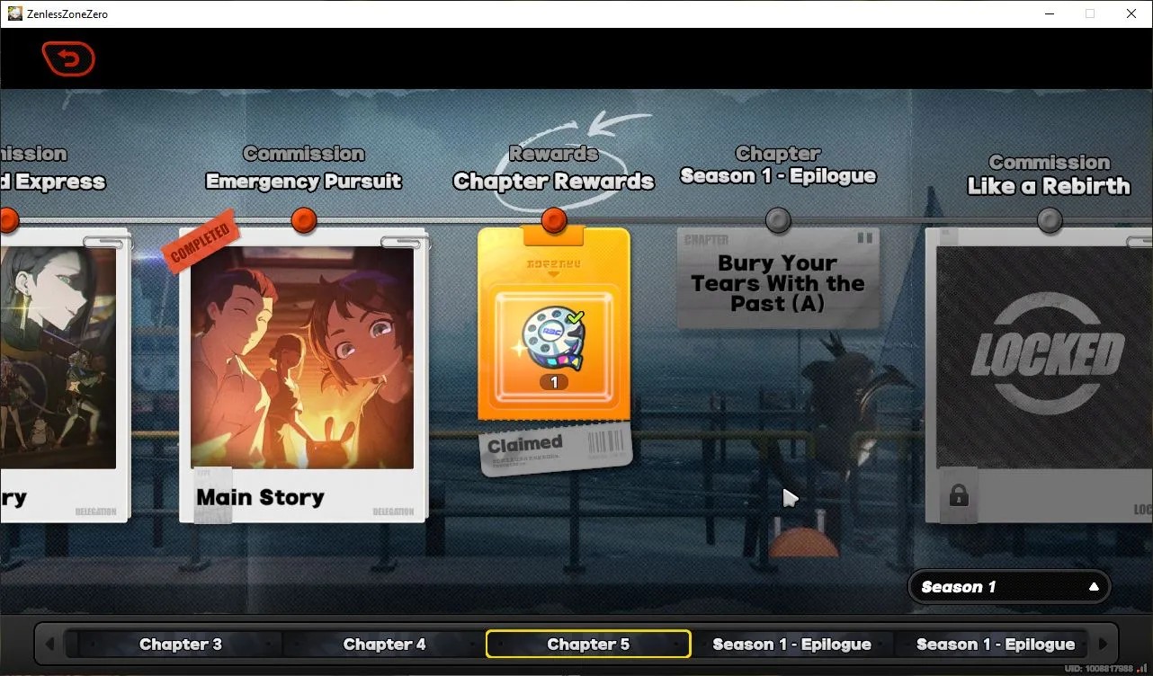This screenshot has width=1153, height=676.
Task: Advance chapter tabs with the right arrow
Action: click(x=1102, y=644)
